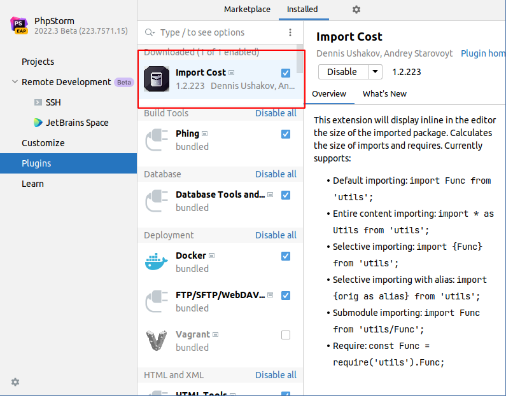Open the three-dot options menu beside the search field

tap(290, 32)
